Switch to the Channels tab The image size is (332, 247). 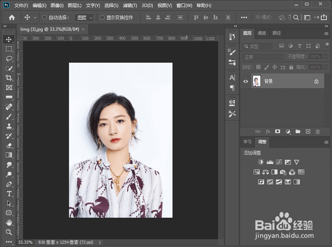(262, 33)
